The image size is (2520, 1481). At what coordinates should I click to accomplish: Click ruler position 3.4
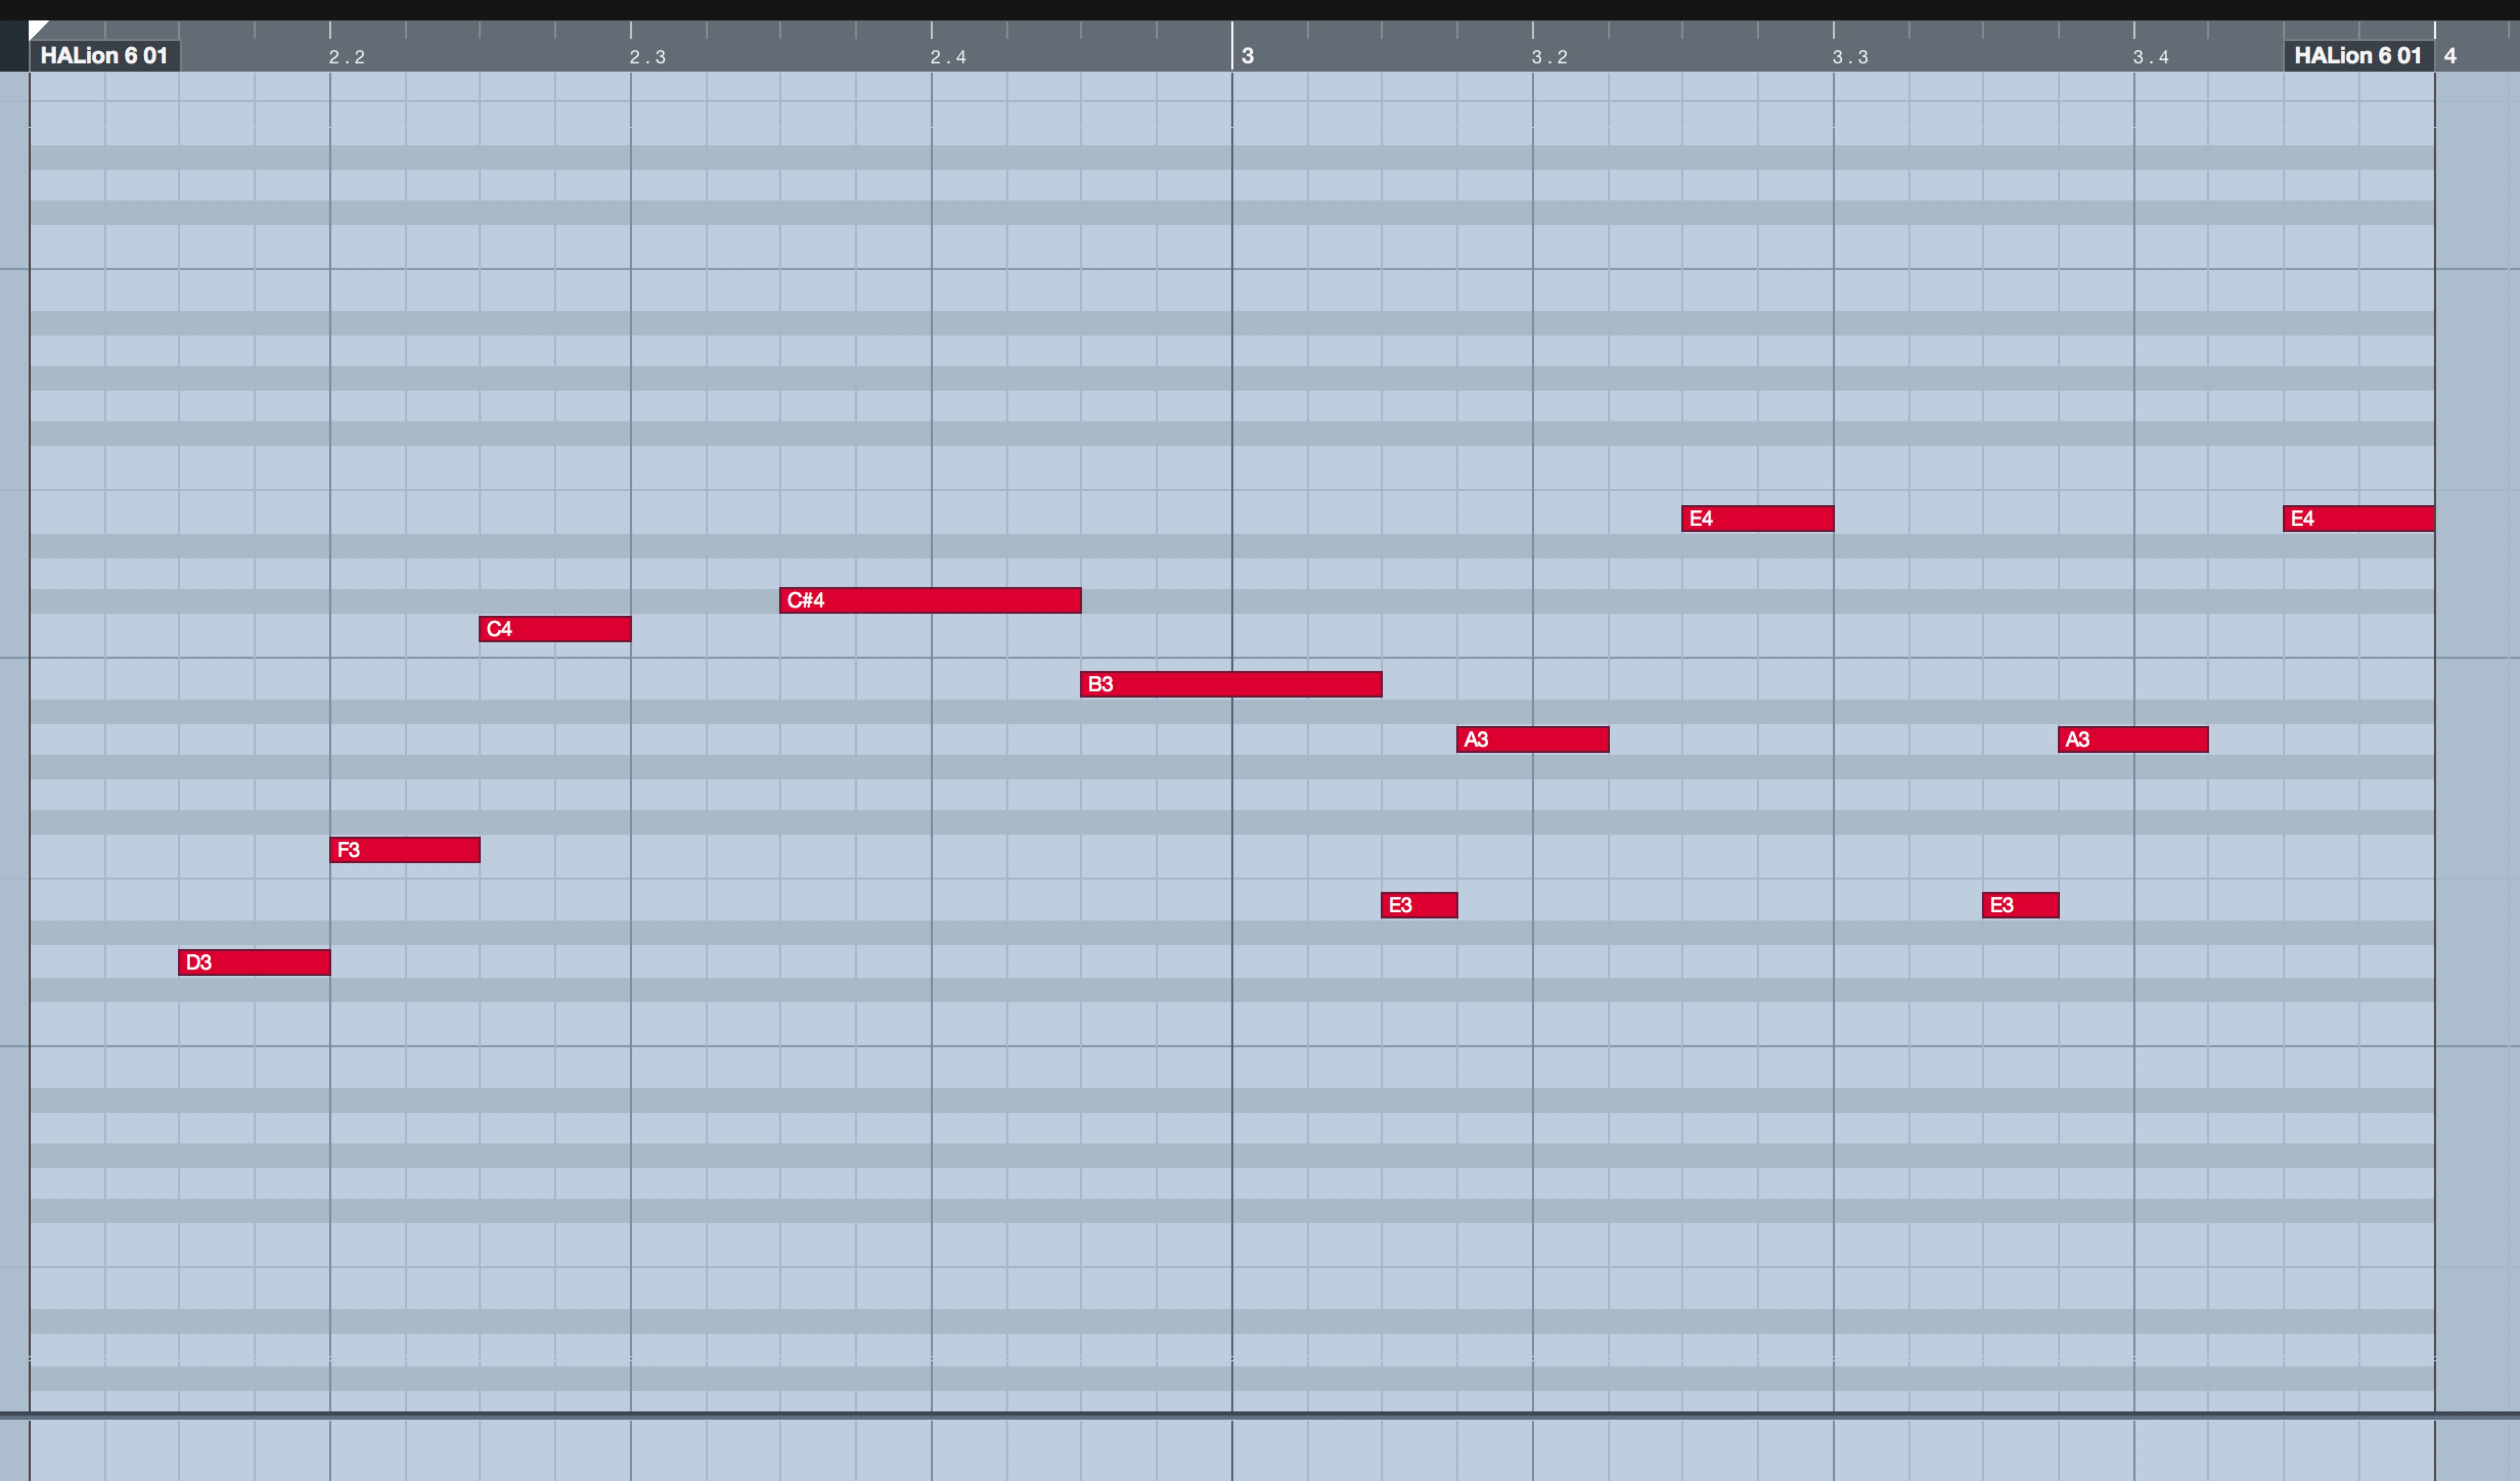[2151, 57]
